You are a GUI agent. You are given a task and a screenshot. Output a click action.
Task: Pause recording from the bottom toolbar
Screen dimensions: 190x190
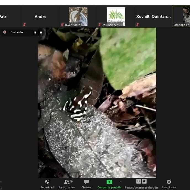click(x=138, y=181)
